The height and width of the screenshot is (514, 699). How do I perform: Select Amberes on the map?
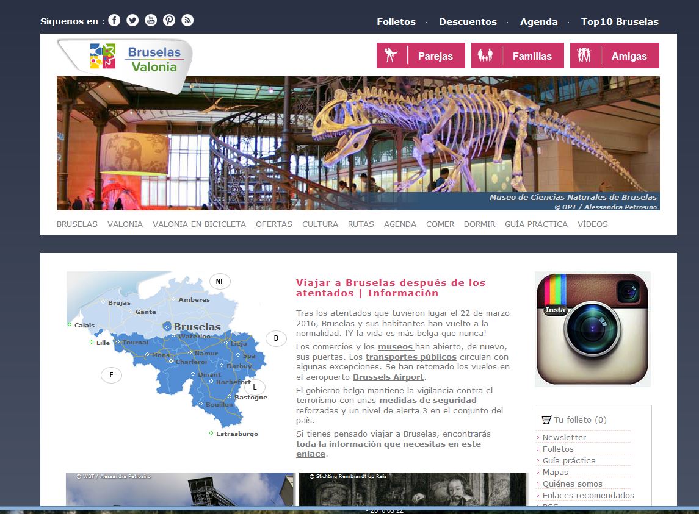coord(194,300)
